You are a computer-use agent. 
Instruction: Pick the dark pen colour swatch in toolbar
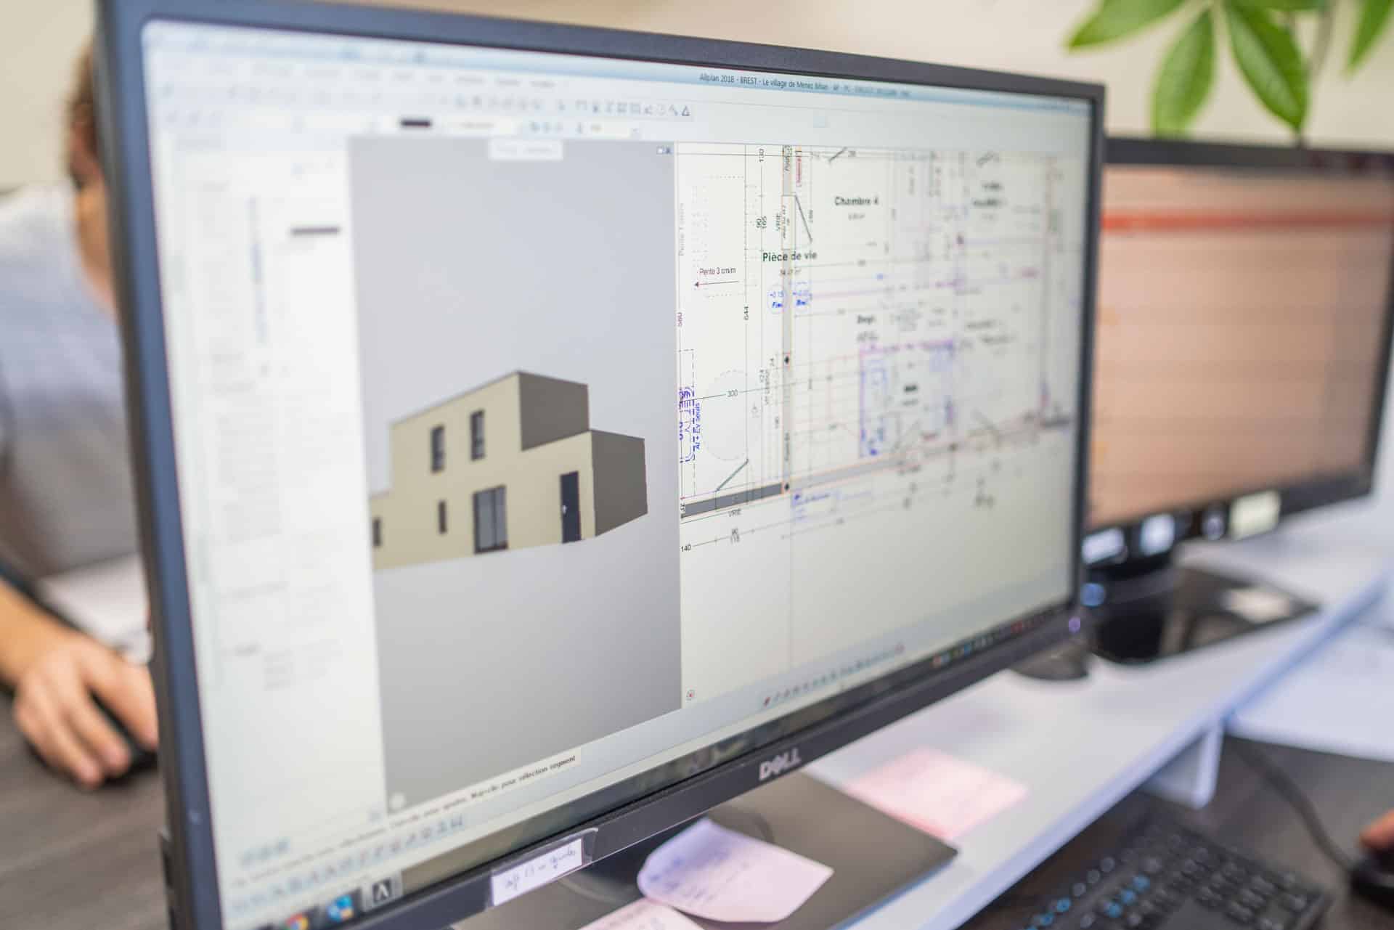[415, 124]
